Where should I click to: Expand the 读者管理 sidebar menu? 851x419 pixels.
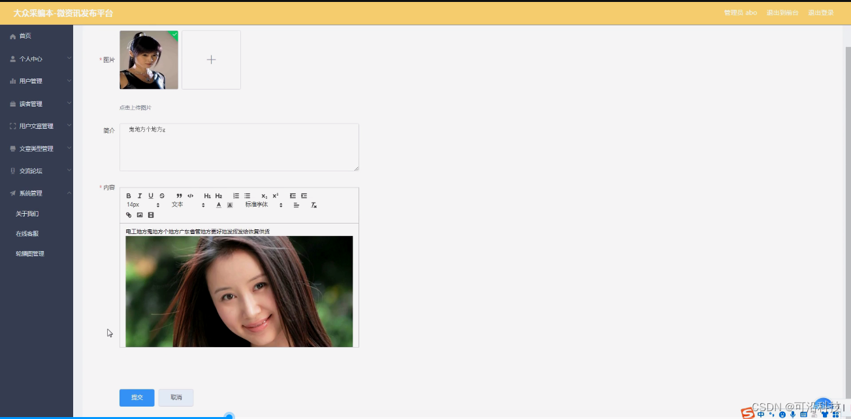point(37,104)
